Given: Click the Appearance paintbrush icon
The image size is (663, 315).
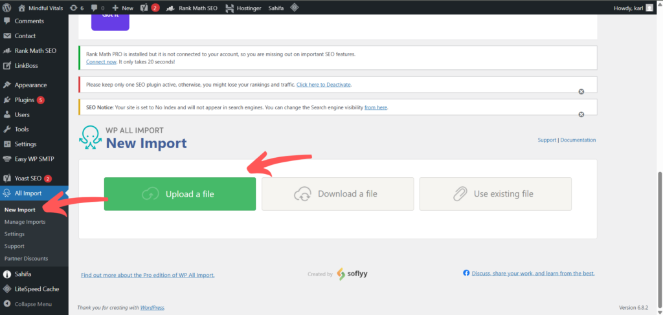Looking at the screenshot, I should (x=6, y=85).
